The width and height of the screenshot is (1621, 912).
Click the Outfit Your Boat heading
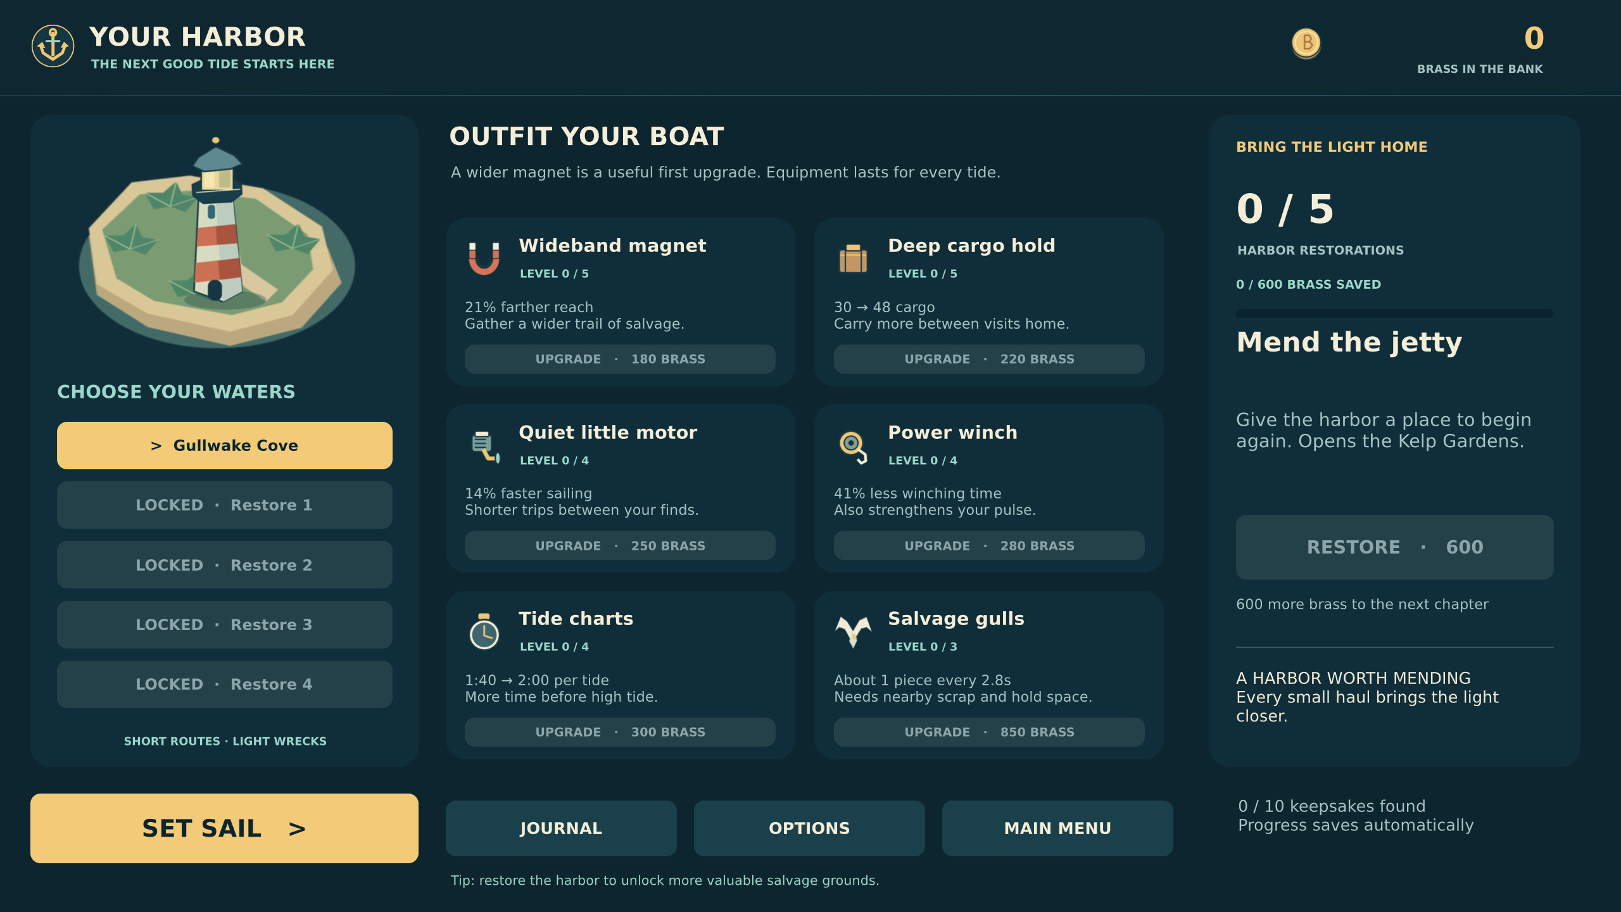pos(586,137)
